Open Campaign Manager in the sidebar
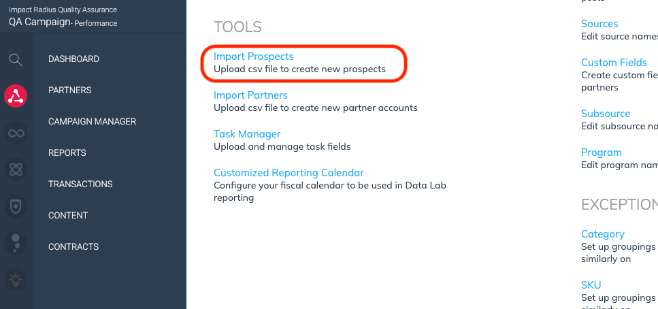Screen dimensions: 658x309 92,122
